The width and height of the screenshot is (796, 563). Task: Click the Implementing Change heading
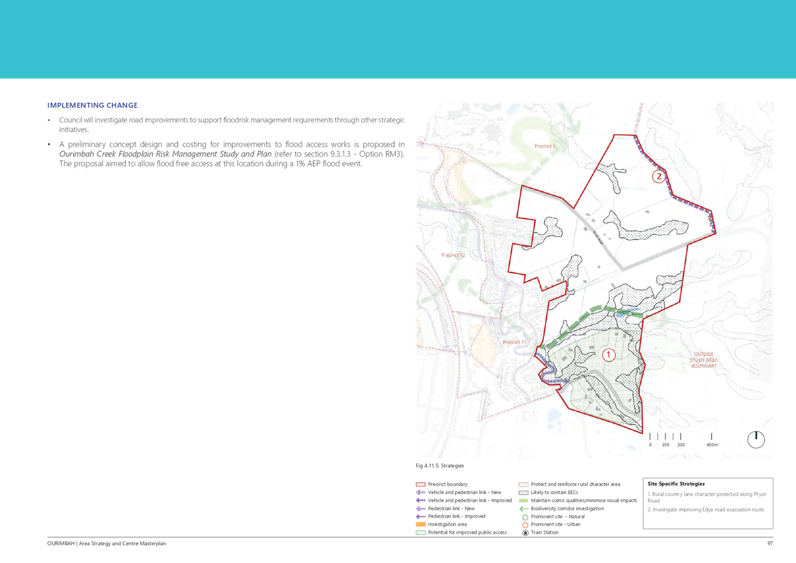[x=93, y=105]
